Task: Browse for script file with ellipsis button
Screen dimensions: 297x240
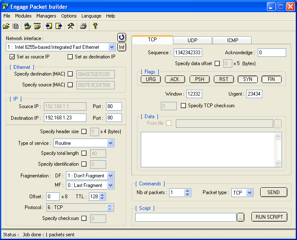Action: pyautogui.click(x=240, y=217)
